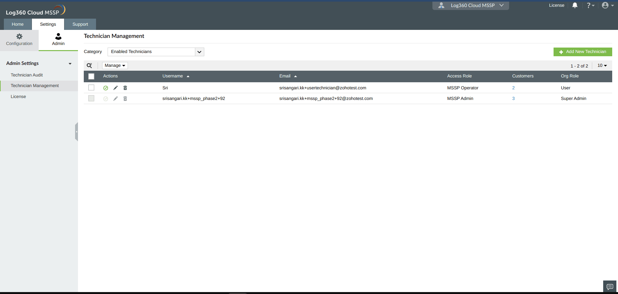Click the Actions column header
Screen dimensions: 618x294
(x=111, y=76)
